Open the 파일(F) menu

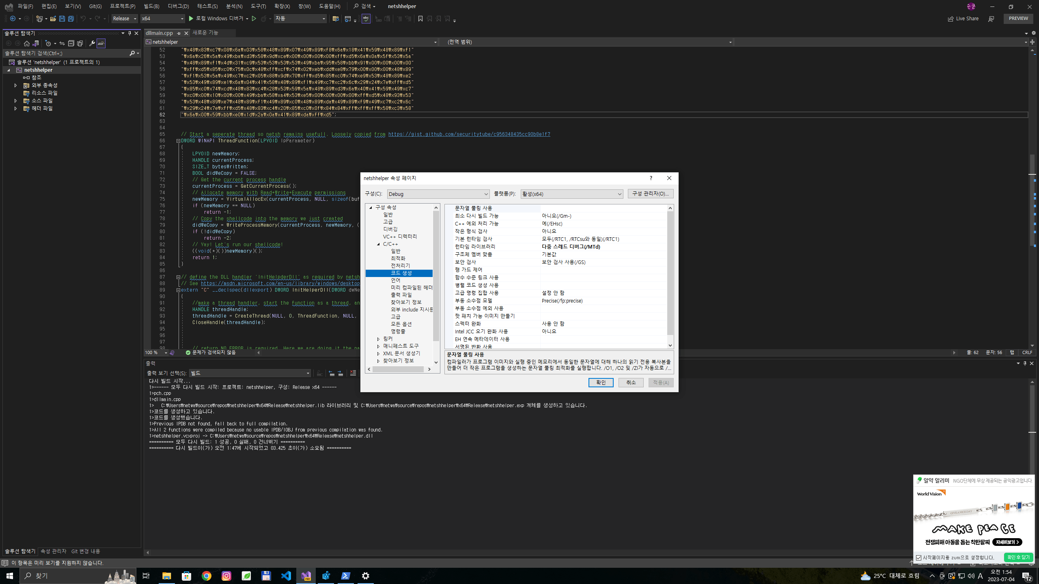tap(25, 6)
